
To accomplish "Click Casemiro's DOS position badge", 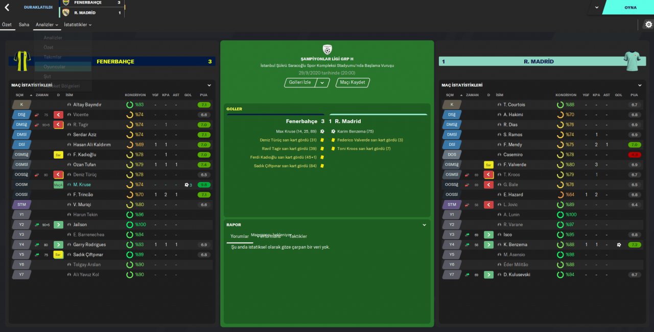I will (452, 154).
